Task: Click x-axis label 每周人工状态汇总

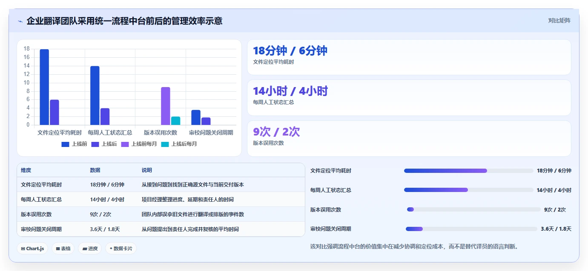Action: tap(110, 133)
